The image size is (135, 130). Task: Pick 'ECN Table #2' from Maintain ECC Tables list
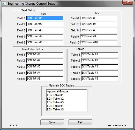[66, 99]
